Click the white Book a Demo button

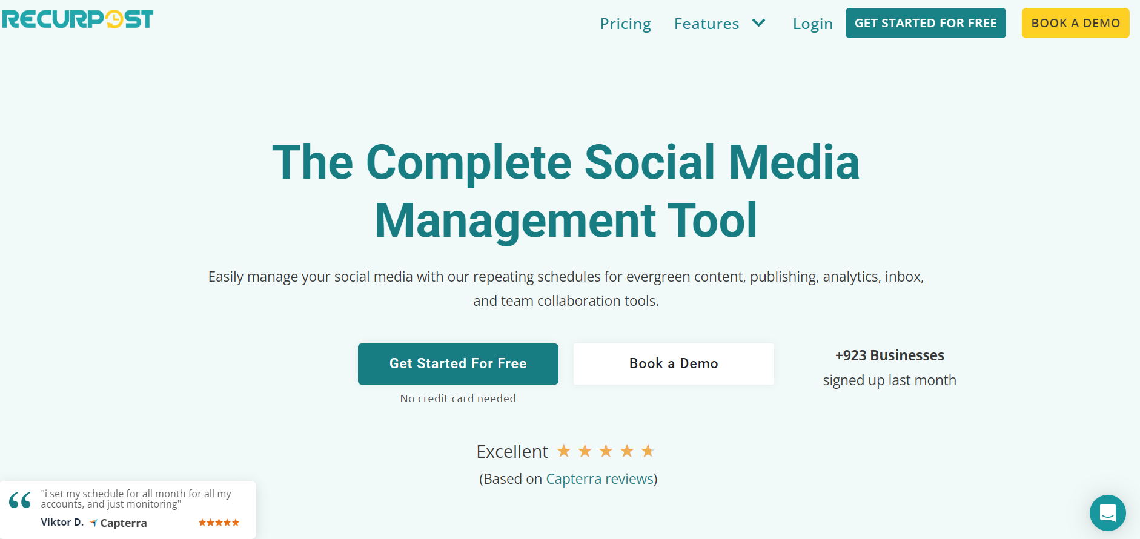(x=674, y=363)
